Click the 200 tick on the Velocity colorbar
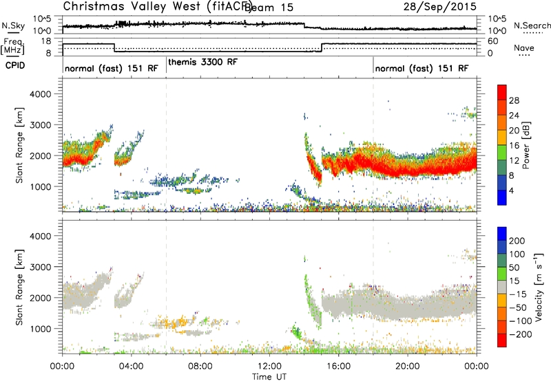This screenshot has width=551, height=381. 517,241
